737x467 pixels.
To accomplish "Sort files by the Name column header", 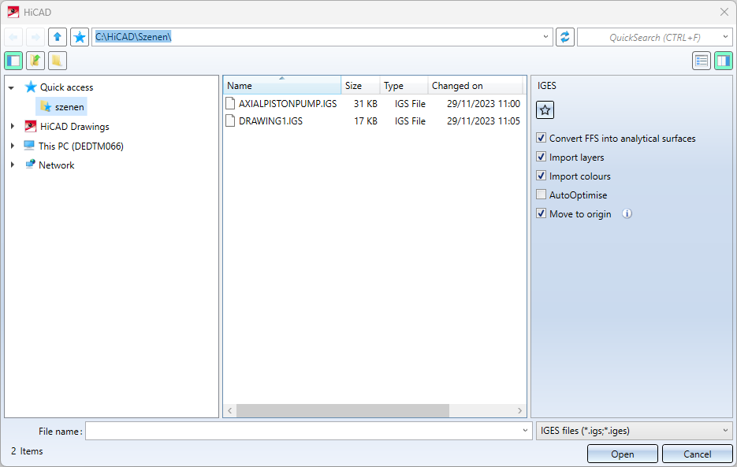I will [x=281, y=86].
